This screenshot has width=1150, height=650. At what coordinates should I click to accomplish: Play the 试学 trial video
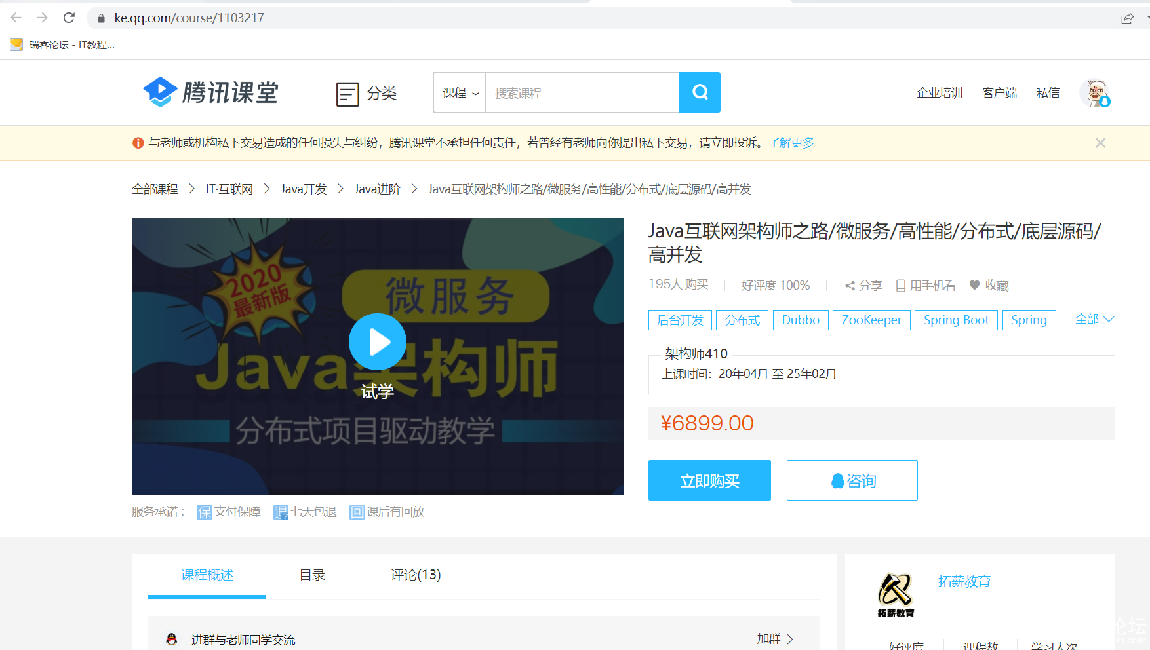[378, 342]
